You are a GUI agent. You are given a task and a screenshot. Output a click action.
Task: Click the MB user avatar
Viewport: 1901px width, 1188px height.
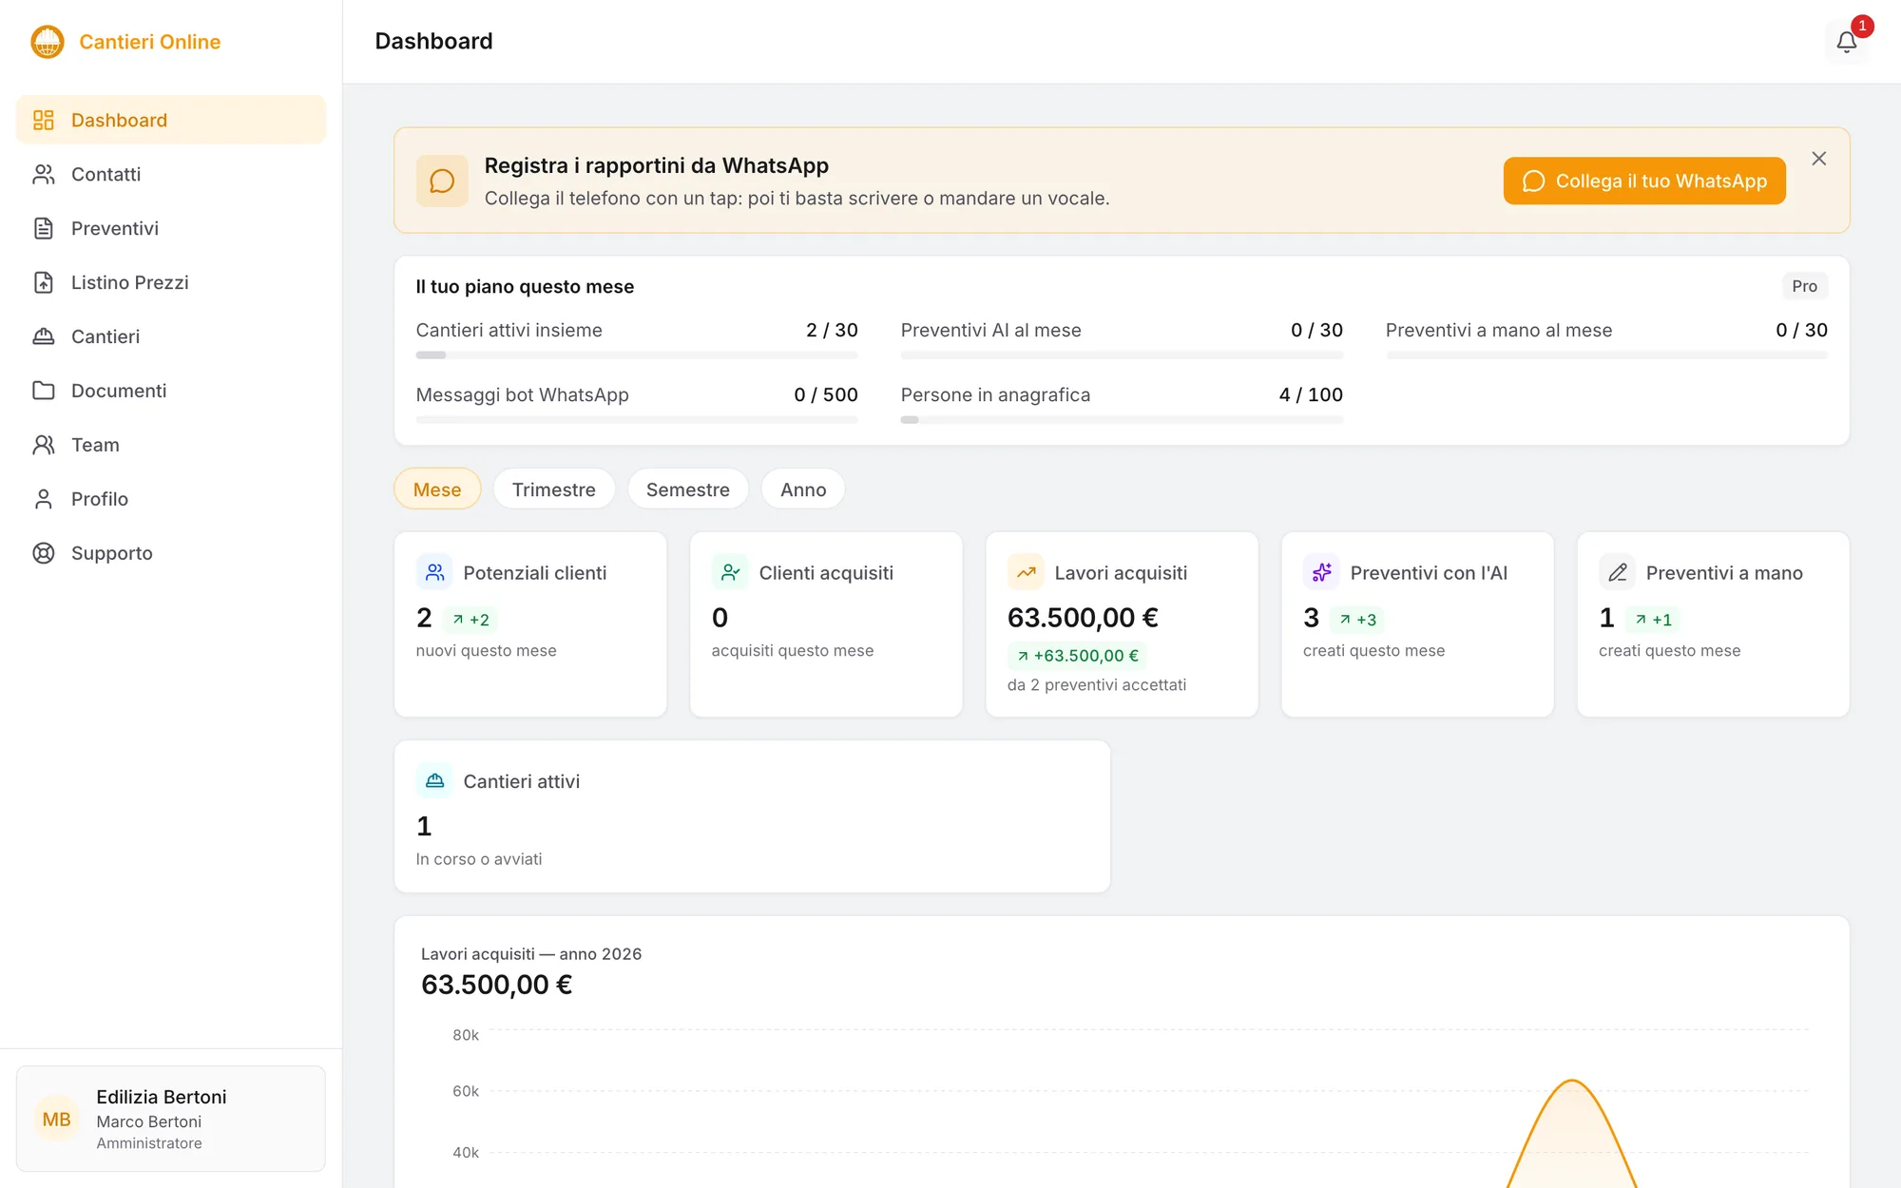point(56,1120)
